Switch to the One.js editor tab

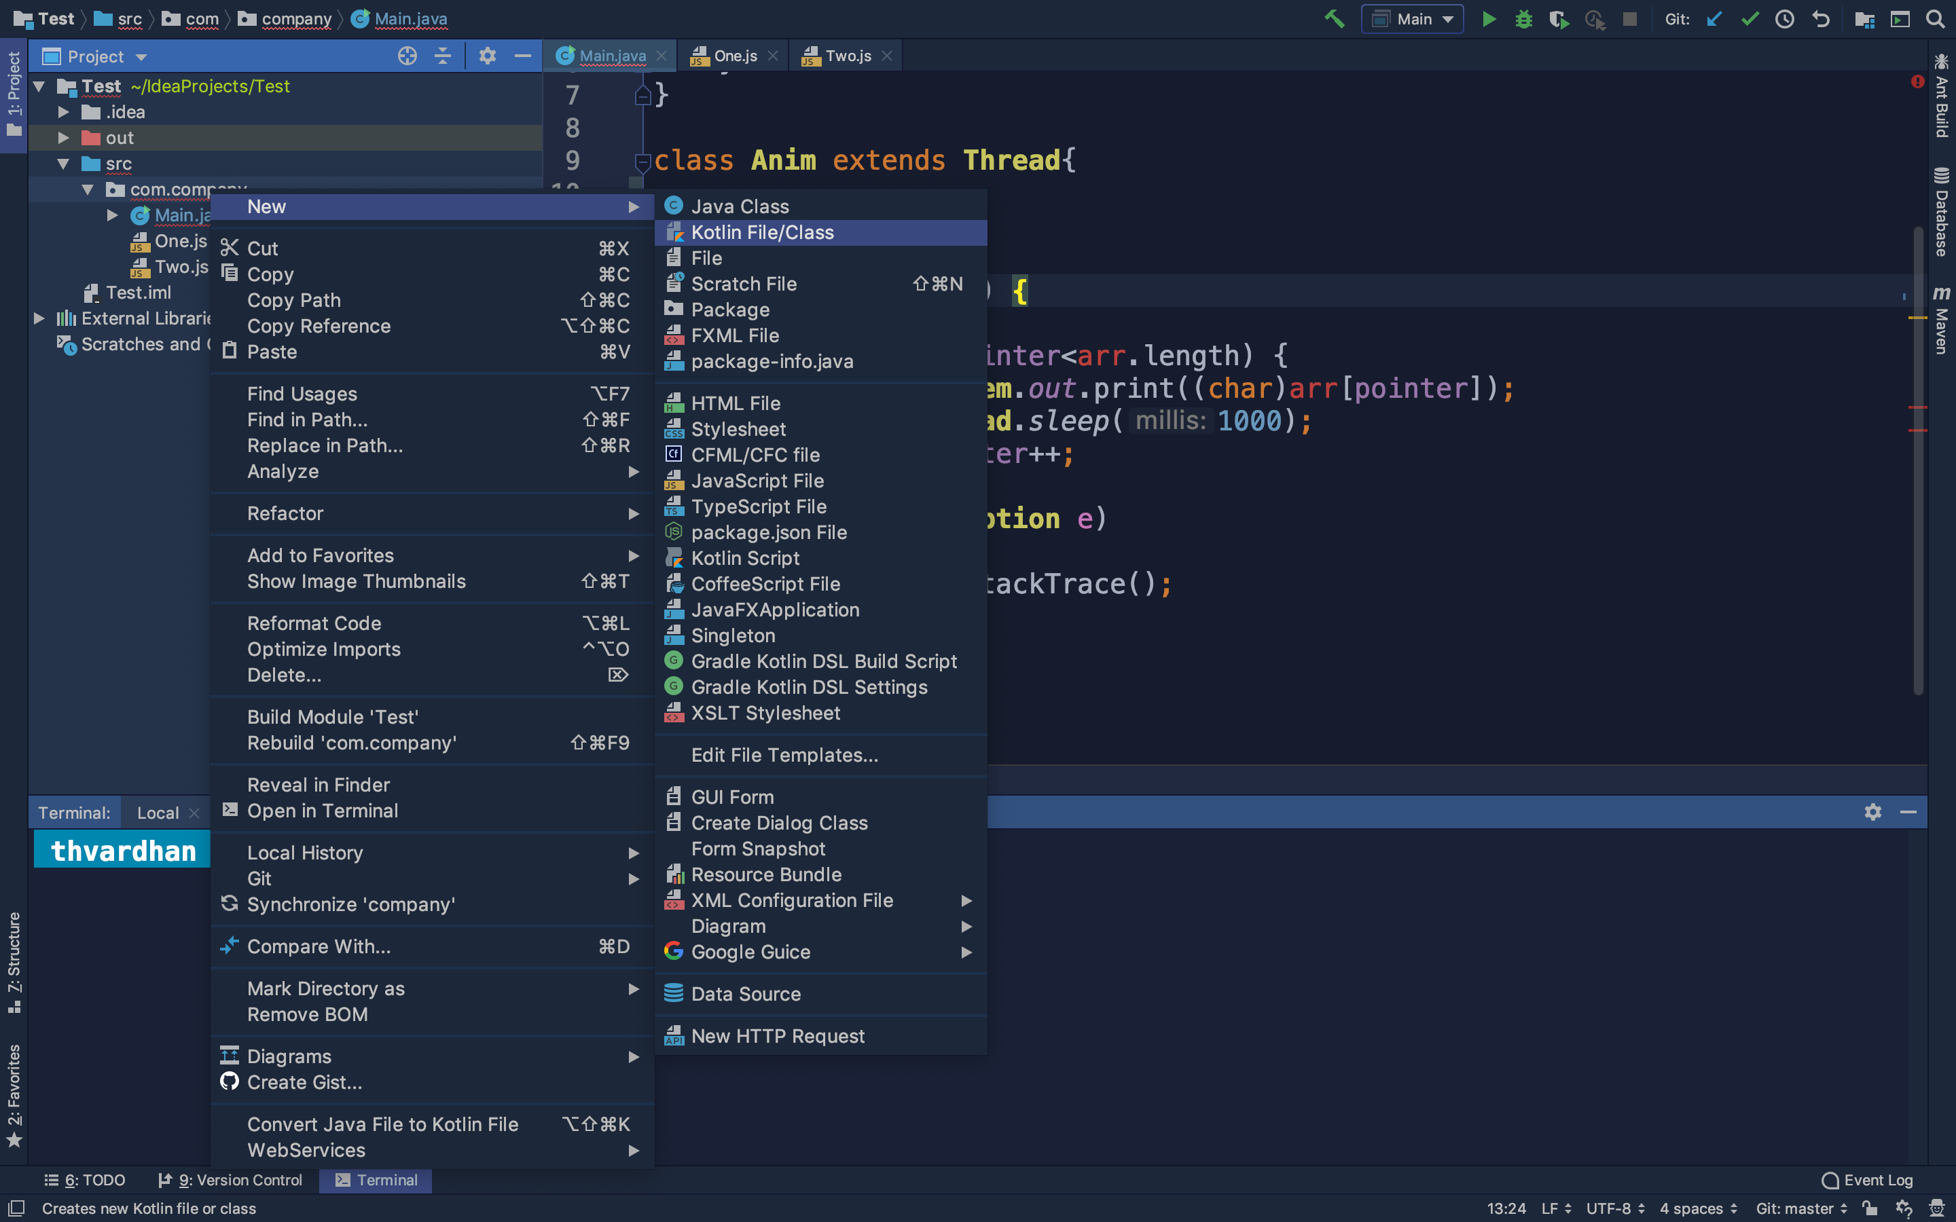[734, 56]
